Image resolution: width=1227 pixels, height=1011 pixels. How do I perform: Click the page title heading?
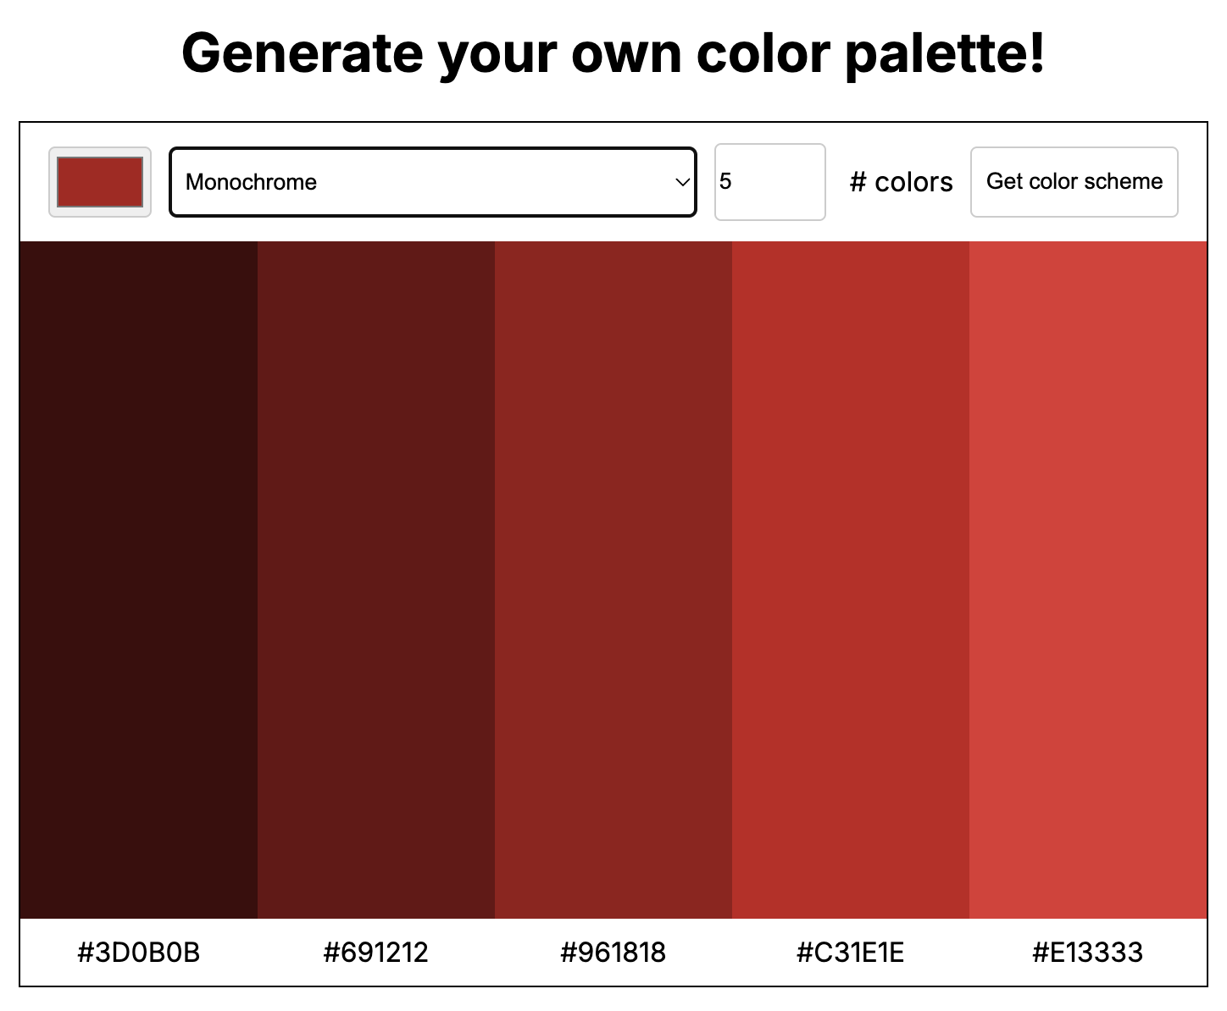coord(613,52)
